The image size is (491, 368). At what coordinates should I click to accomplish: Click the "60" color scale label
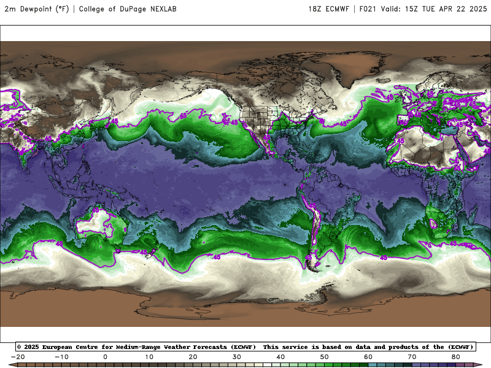point(368,357)
